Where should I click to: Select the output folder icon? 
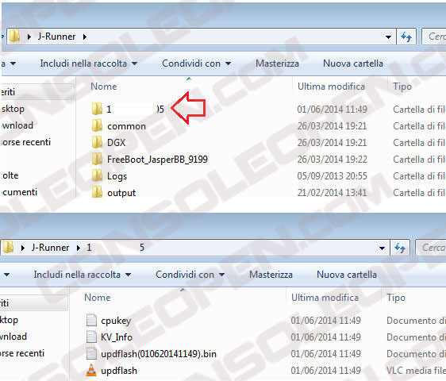(x=97, y=192)
